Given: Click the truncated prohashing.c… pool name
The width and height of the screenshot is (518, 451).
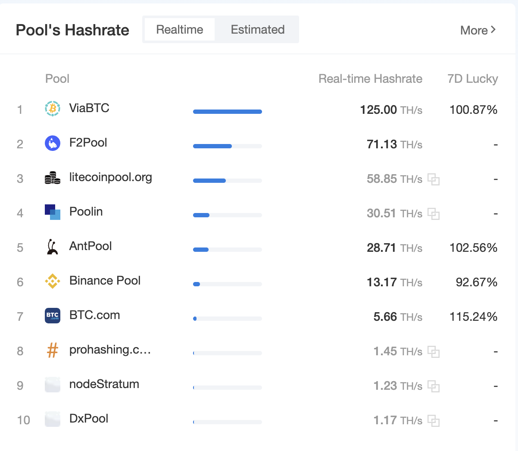Looking at the screenshot, I should tap(110, 349).
